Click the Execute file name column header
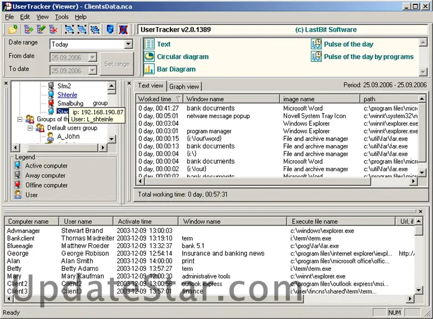This screenshot has height=319, width=433. tap(341, 221)
